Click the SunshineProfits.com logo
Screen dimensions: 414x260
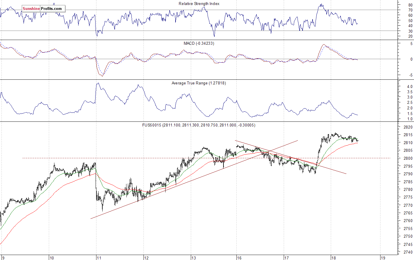click(x=44, y=9)
